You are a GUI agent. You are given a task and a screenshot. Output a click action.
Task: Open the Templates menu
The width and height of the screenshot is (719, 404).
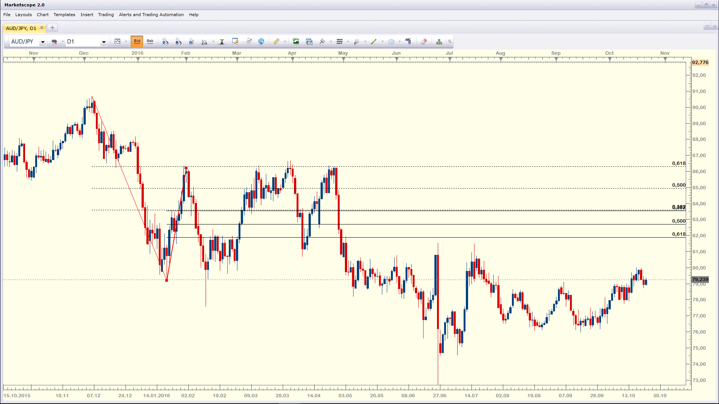(x=64, y=15)
